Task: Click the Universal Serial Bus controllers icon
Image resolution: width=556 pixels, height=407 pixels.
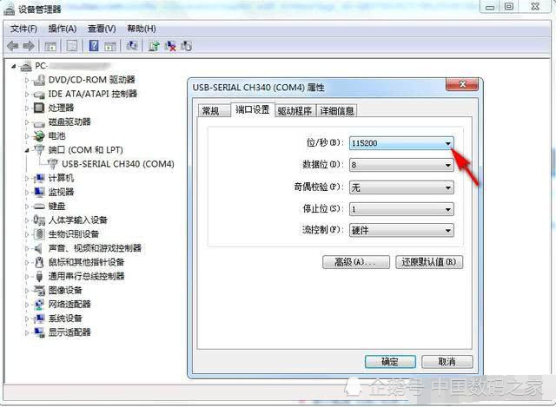Action: point(39,276)
